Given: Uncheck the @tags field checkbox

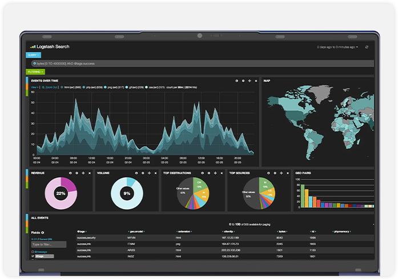Looking at the screenshot, I should click(x=33, y=257).
